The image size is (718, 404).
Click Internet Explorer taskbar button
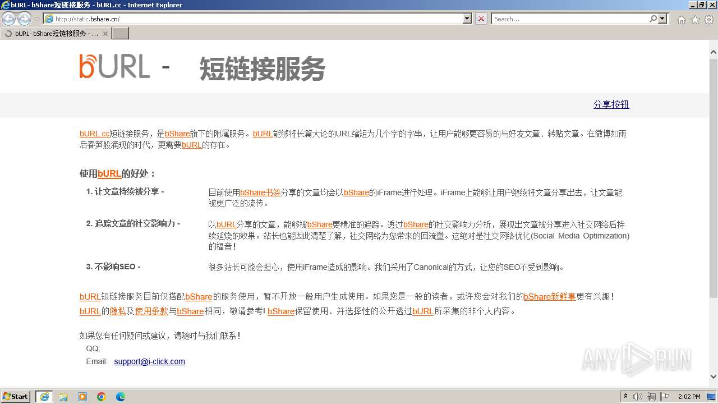tap(44, 397)
